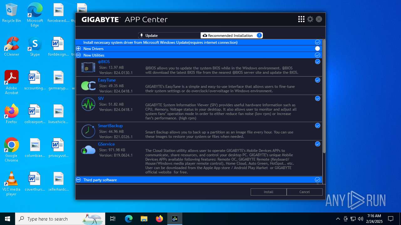The image size is (401, 225).
Task: Click the GService cloud icon
Action: click(x=88, y=150)
